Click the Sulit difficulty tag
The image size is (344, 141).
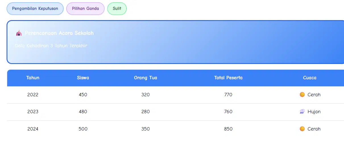pos(117,8)
